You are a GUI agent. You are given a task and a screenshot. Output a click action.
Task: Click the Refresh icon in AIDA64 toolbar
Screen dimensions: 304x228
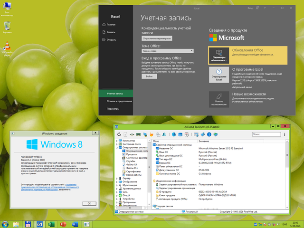click(119, 134)
